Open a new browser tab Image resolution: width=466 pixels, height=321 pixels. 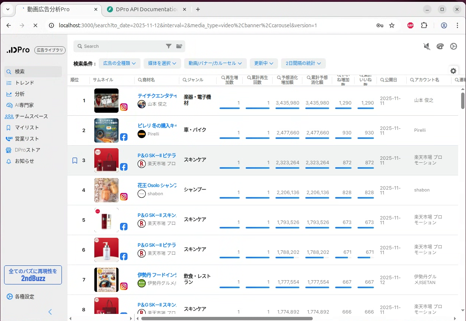[x=198, y=9]
